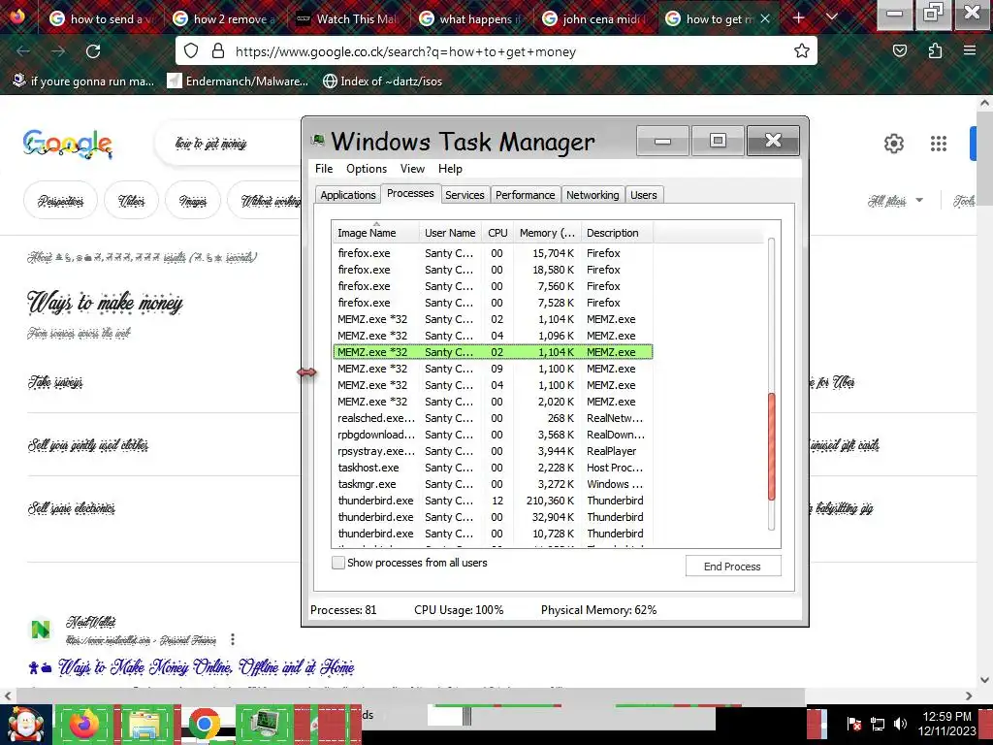Toggle Show processes from all users checkbox
Screen dimensions: 993x745
click(x=338, y=563)
